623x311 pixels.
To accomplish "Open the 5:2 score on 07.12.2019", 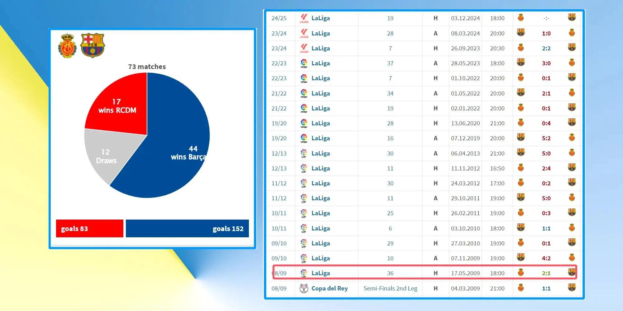I will (x=546, y=138).
